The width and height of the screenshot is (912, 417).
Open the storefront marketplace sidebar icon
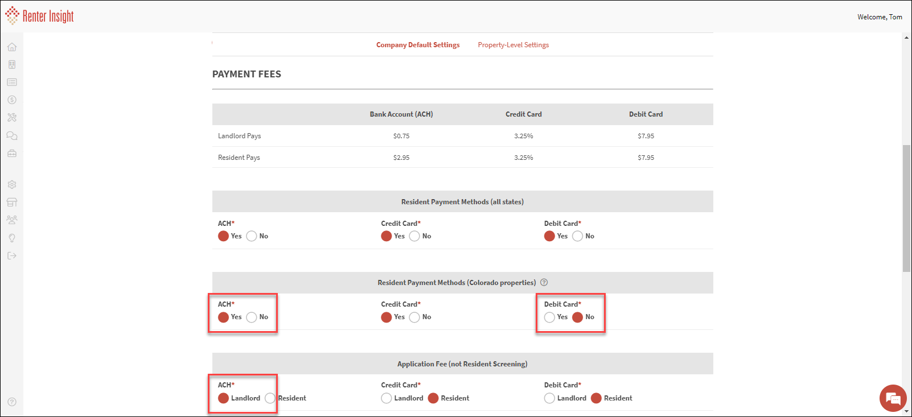[x=12, y=203]
